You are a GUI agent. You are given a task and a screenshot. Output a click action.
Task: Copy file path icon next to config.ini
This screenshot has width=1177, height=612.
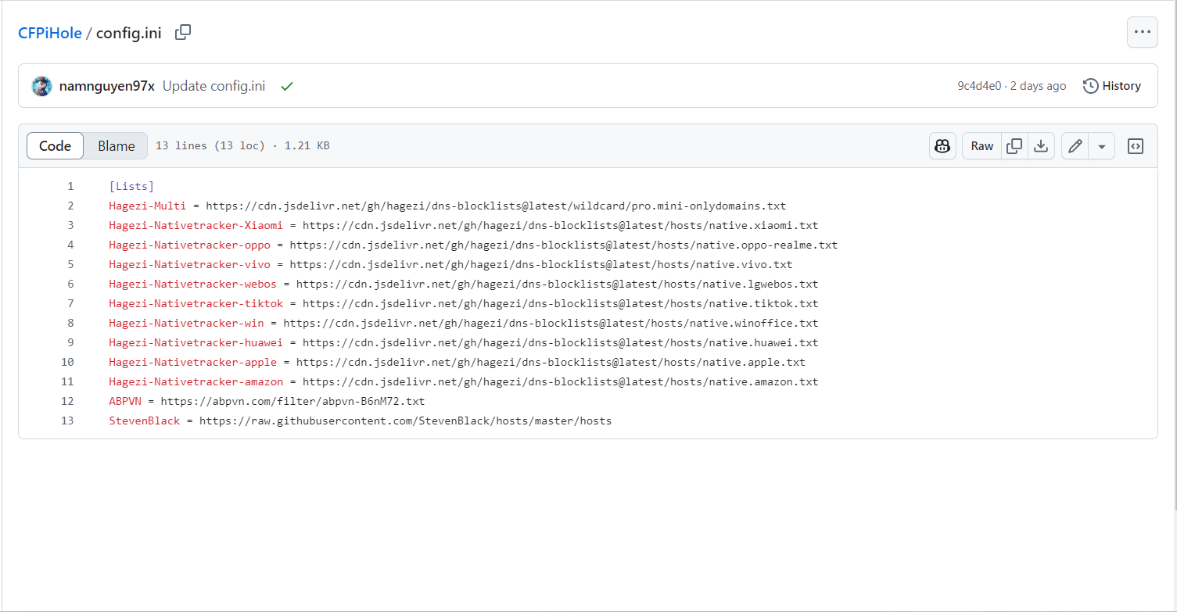coord(183,33)
